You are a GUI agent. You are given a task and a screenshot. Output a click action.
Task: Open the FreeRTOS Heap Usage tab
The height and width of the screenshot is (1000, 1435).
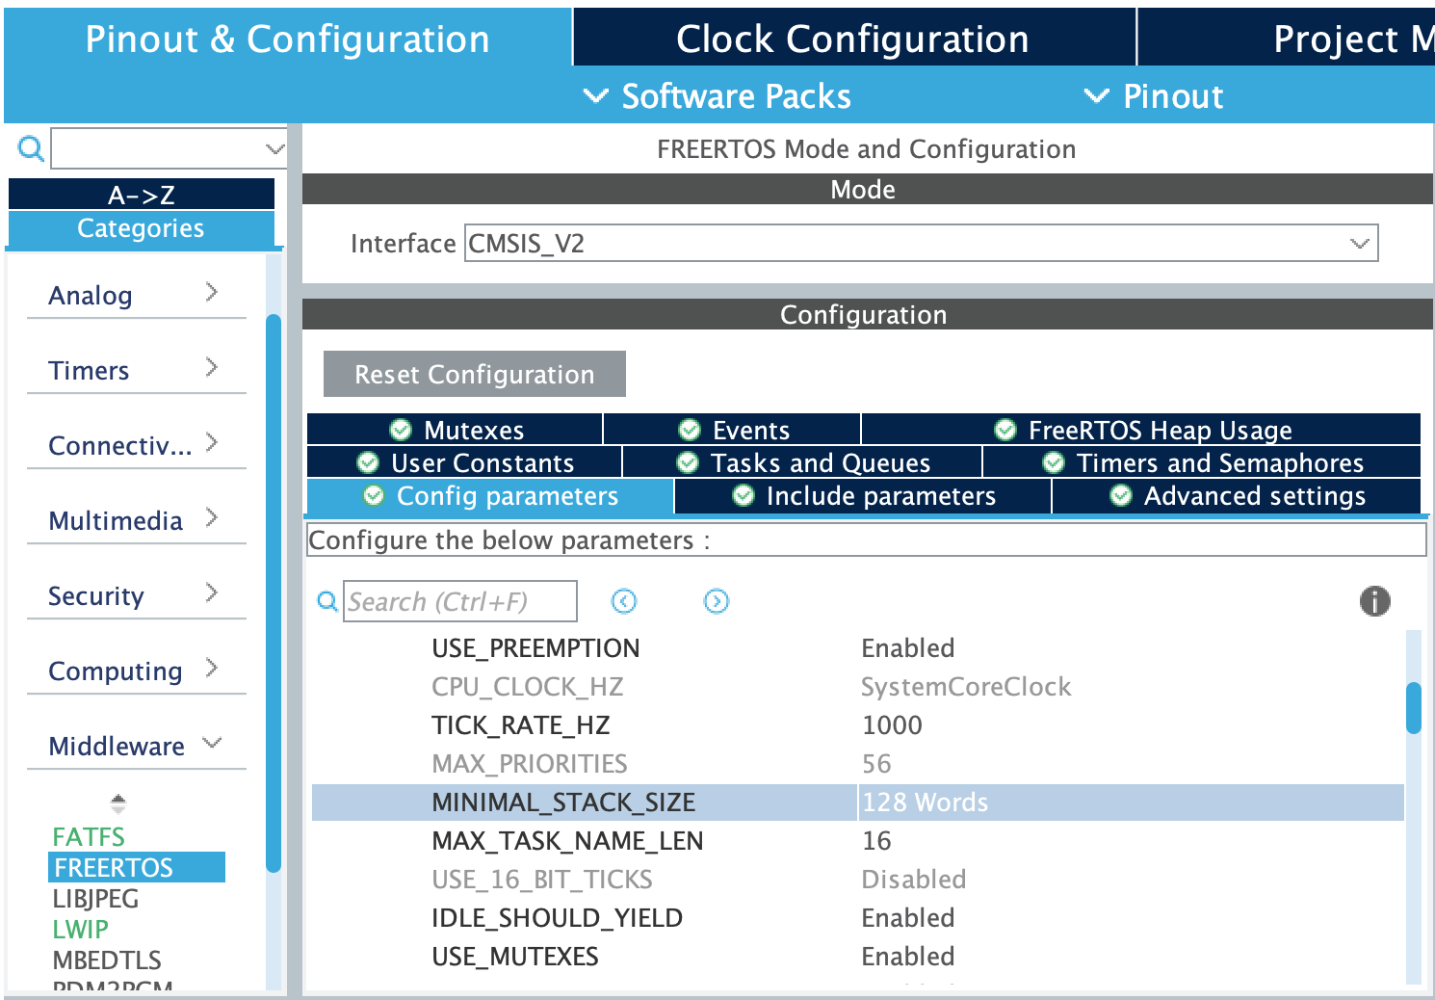click(1141, 430)
